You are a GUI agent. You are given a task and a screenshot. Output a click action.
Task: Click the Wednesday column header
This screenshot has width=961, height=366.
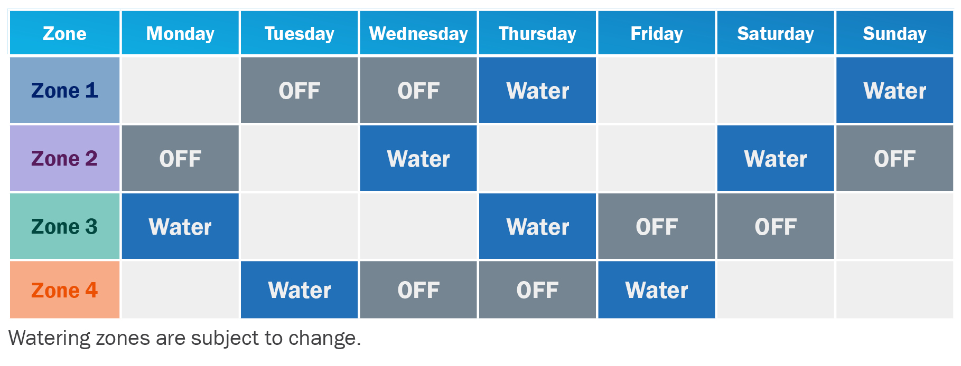pos(418,33)
